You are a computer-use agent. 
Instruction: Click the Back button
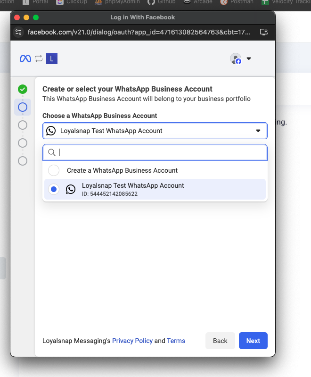(x=220, y=341)
